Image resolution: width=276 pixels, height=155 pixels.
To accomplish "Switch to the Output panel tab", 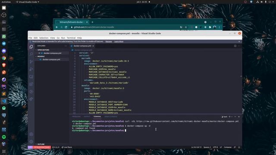I will pos(87,117).
